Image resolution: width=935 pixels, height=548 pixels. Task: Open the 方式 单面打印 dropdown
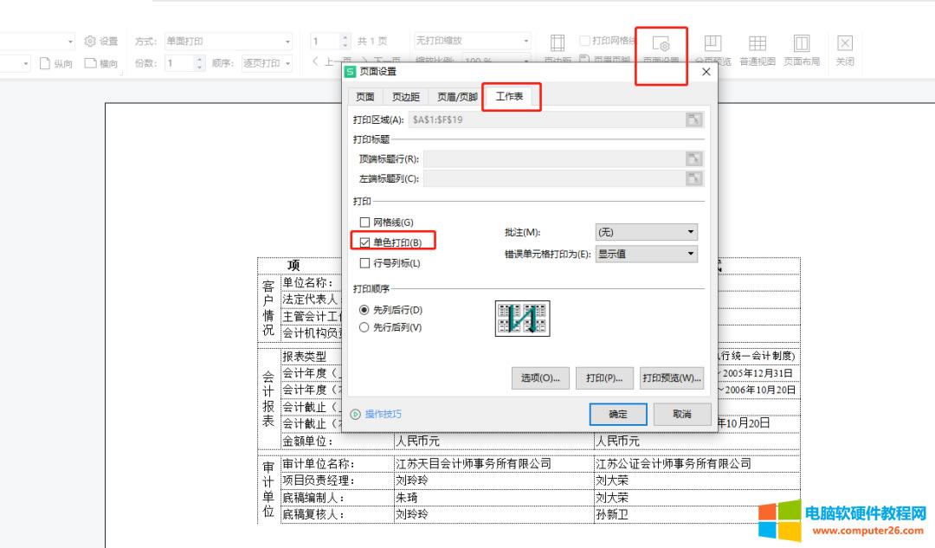click(x=229, y=41)
